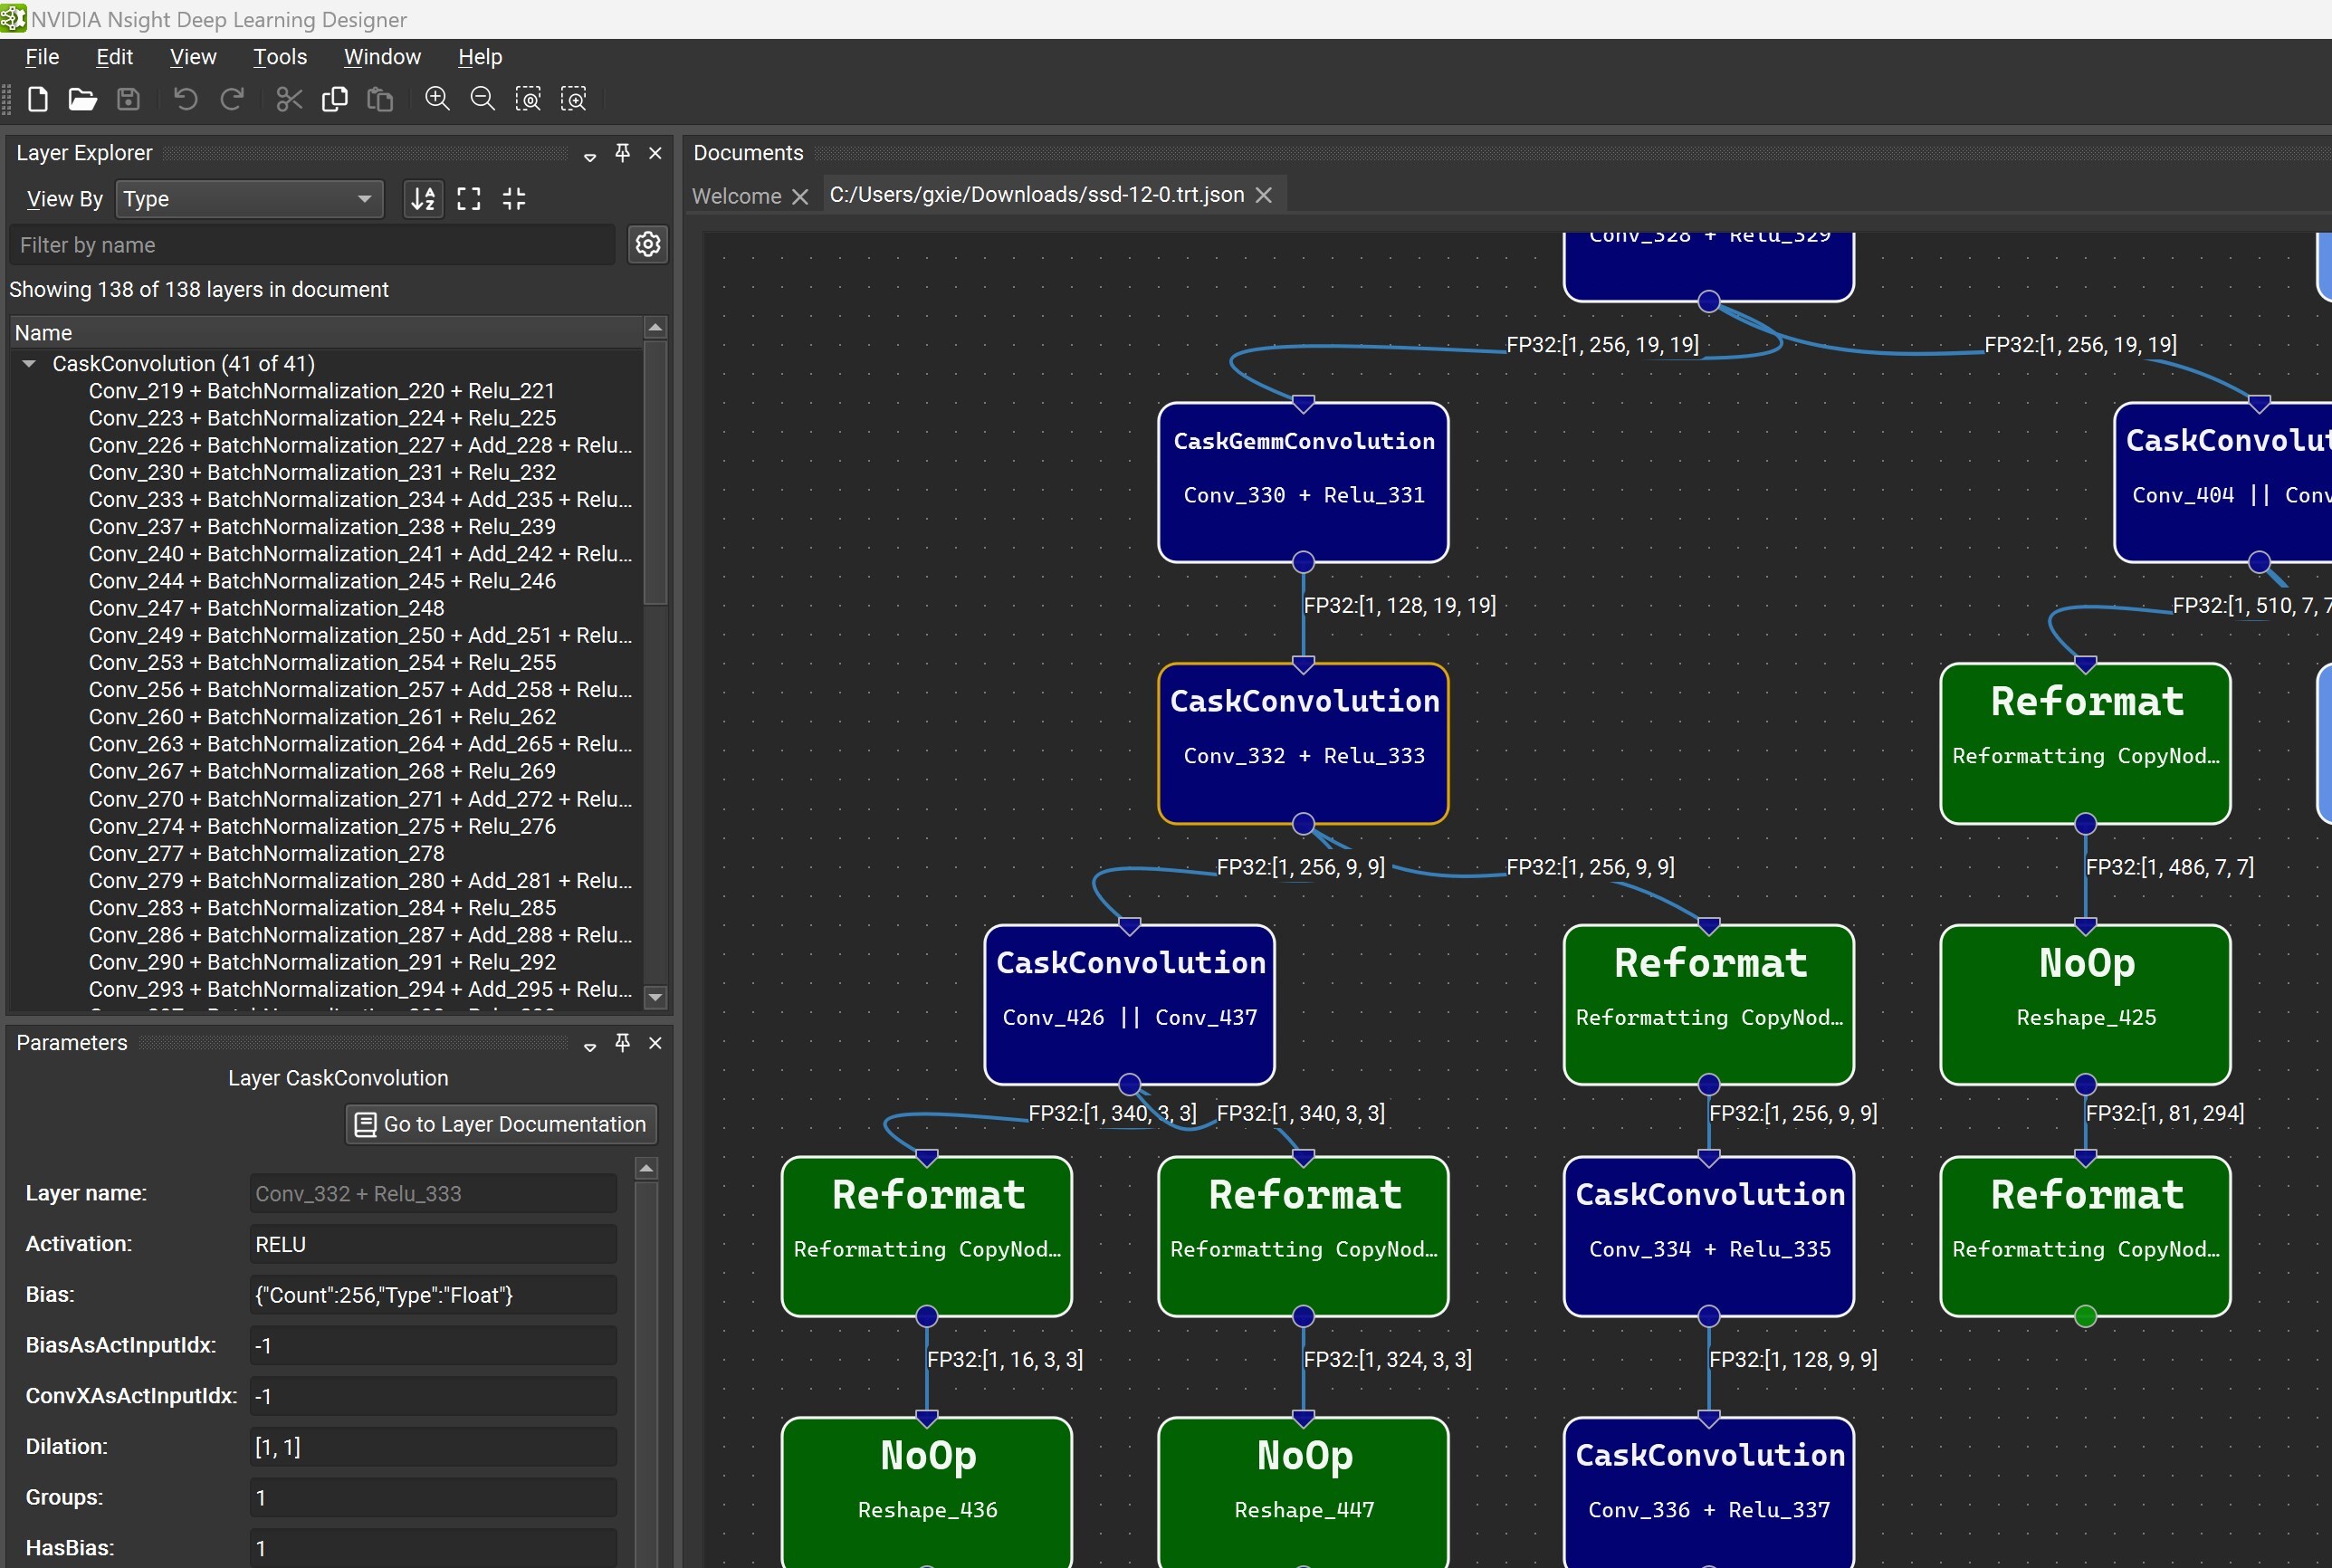Click Collapse All icon in Layer Explorer

(x=514, y=199)
